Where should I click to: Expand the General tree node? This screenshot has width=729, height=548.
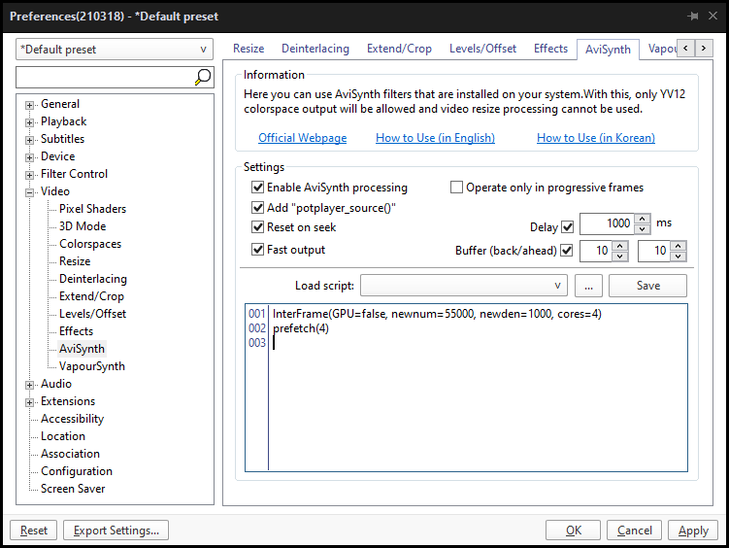[29, 105]
